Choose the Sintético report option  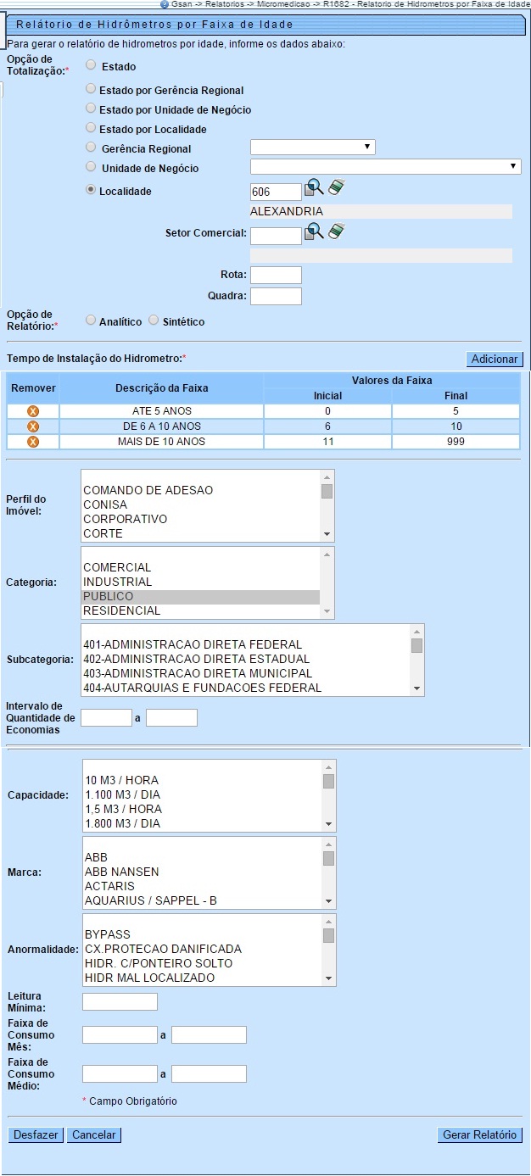[154, 320]
